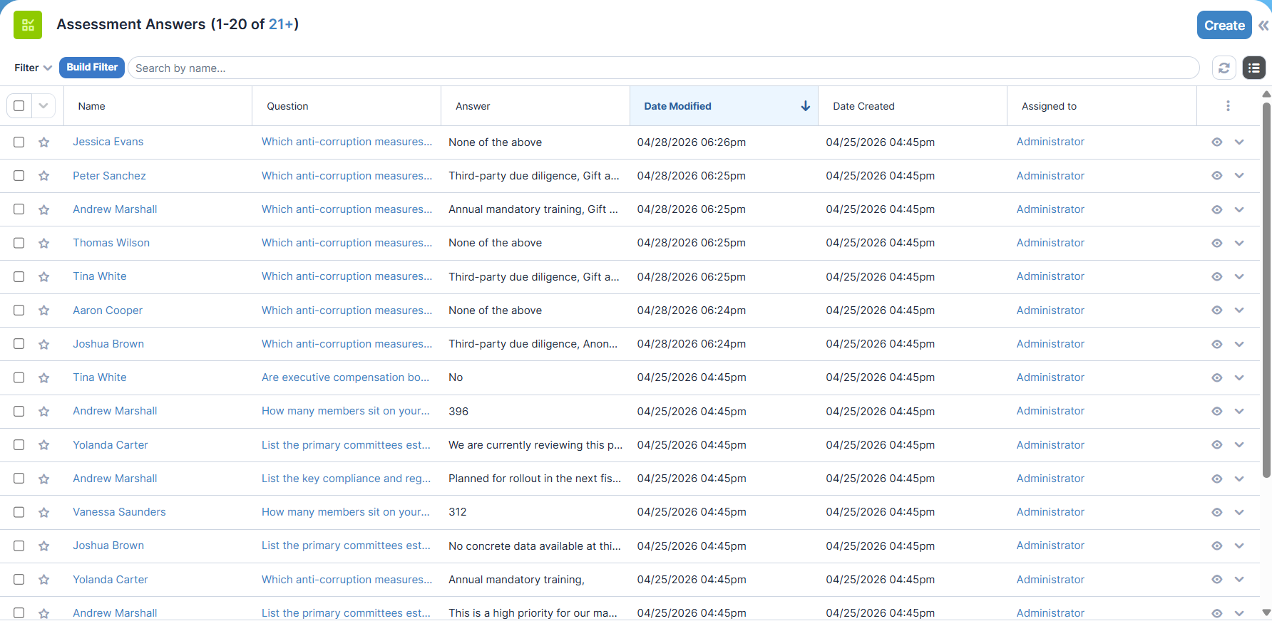The width and height of the screenshot is (1272, 621).
Task: Check Joshua Brown's 'No concrete data' row
Action: point(19,546)
